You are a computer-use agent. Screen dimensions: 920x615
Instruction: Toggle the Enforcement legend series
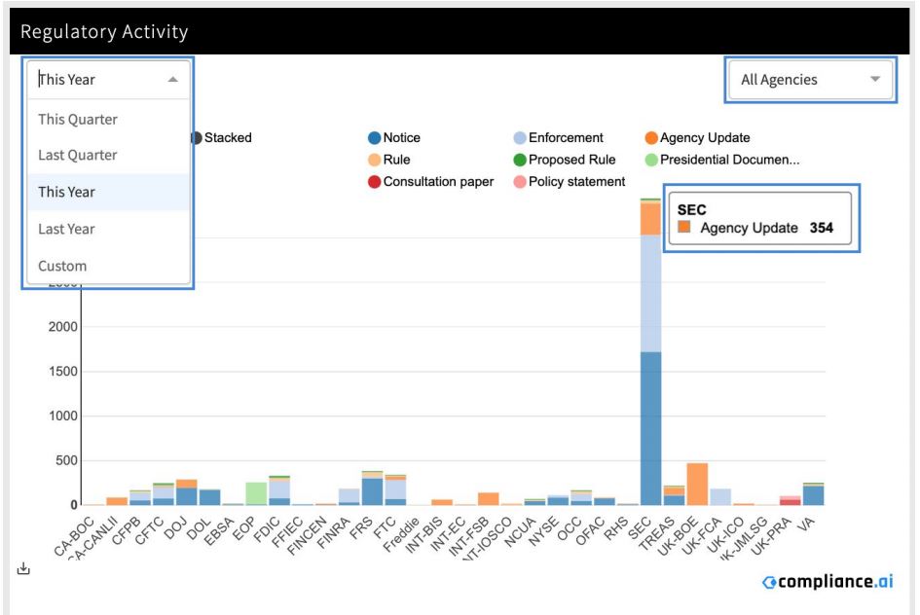(x=559, y=138)
